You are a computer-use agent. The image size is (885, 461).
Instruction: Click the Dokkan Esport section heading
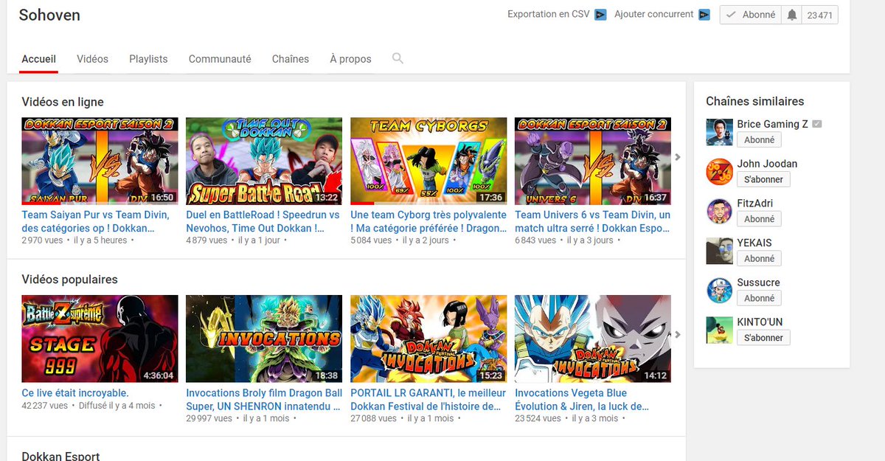[x=60, y=457]
